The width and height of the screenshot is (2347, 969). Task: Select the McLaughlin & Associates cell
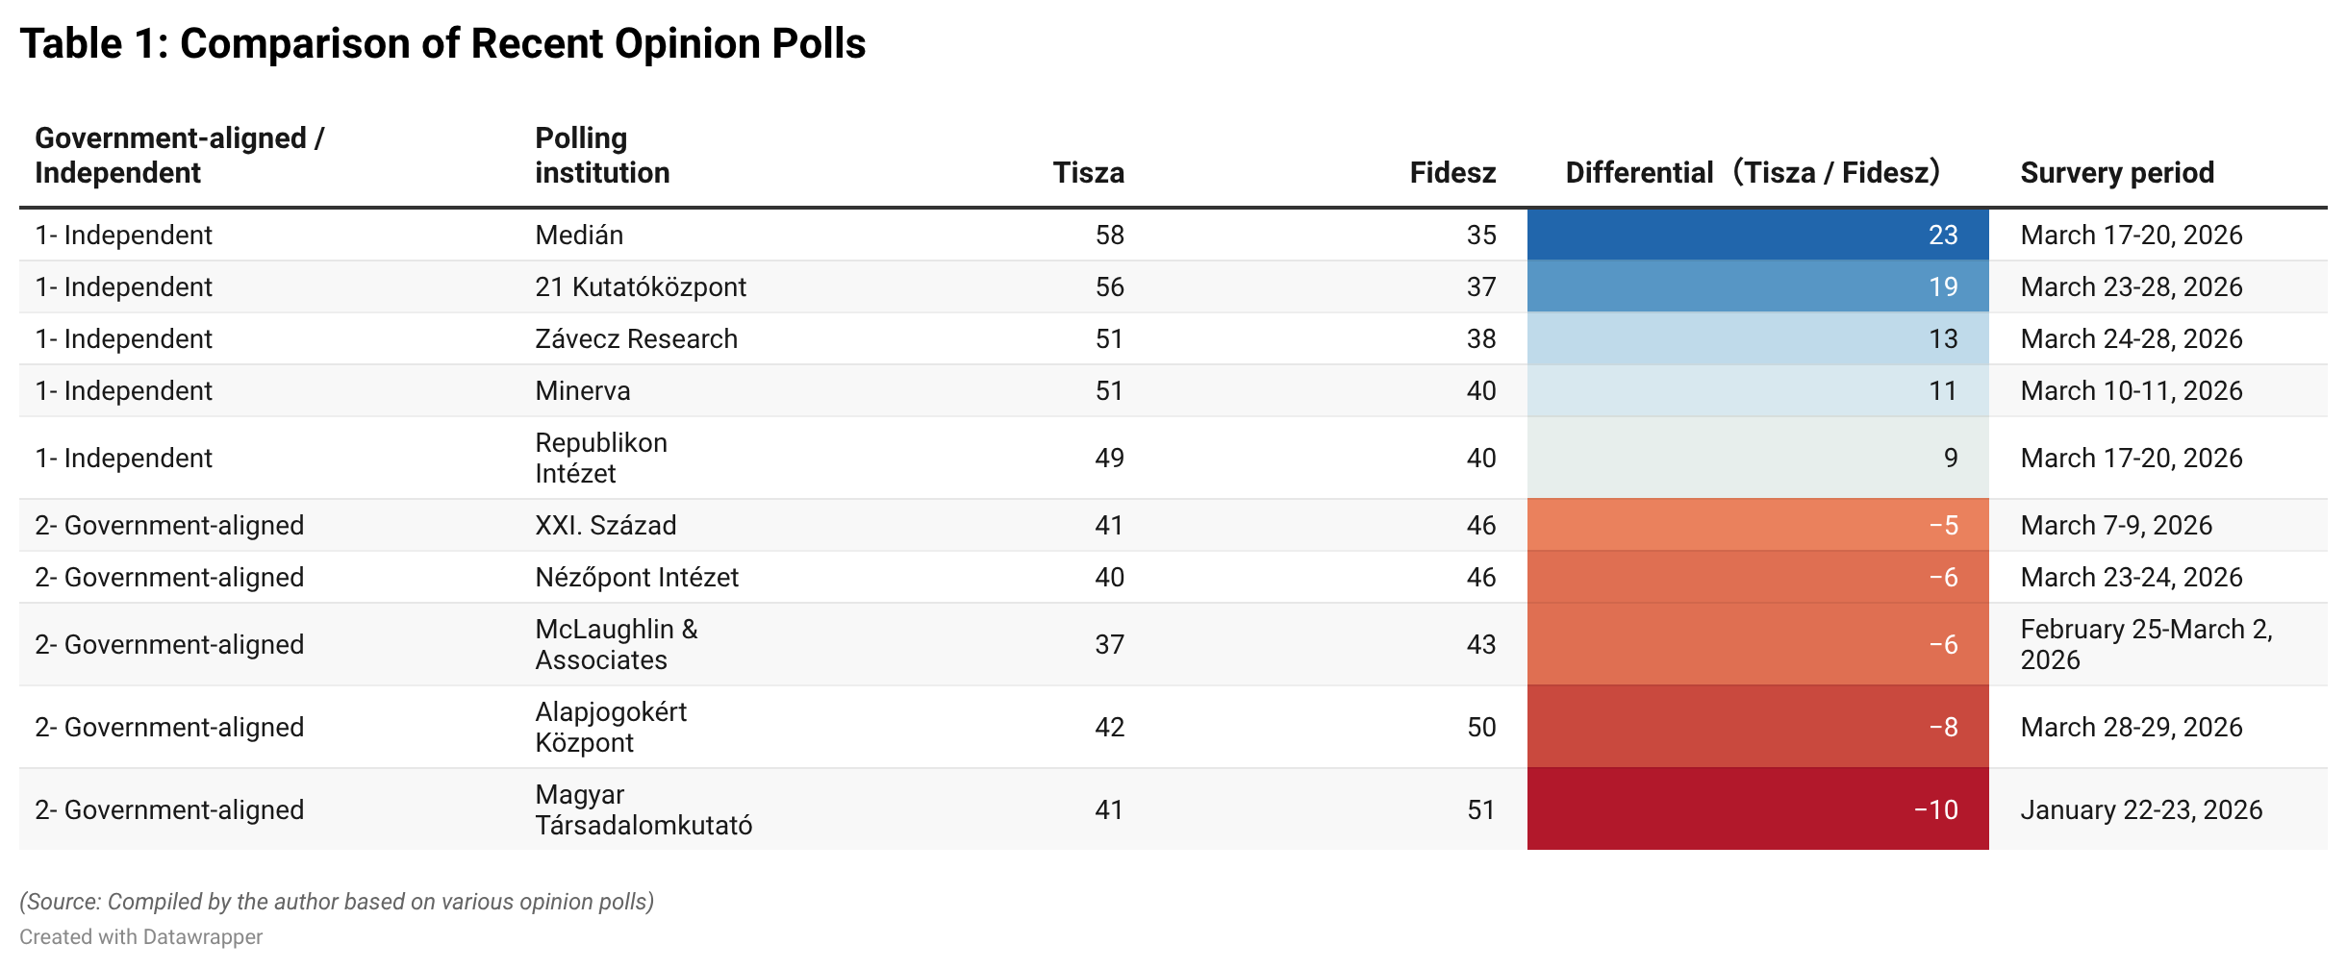pos(617,645)
